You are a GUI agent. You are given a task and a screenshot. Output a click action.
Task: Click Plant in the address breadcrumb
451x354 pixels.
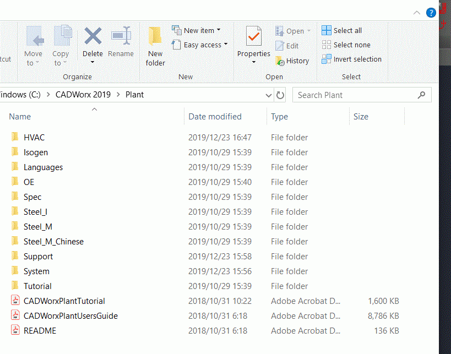click(134, 95)
